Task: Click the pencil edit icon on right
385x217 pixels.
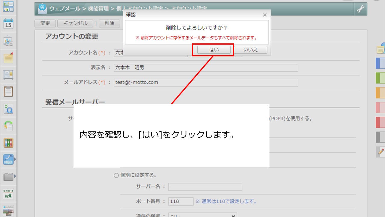Action: pyautogui.click(x=381, y=152)
